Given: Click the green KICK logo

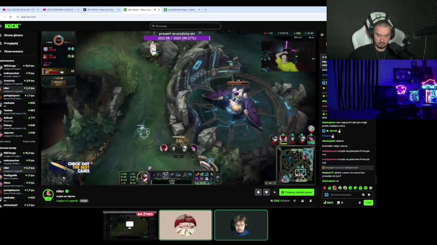Looking at the screenshot, I should tap(13, 26).
